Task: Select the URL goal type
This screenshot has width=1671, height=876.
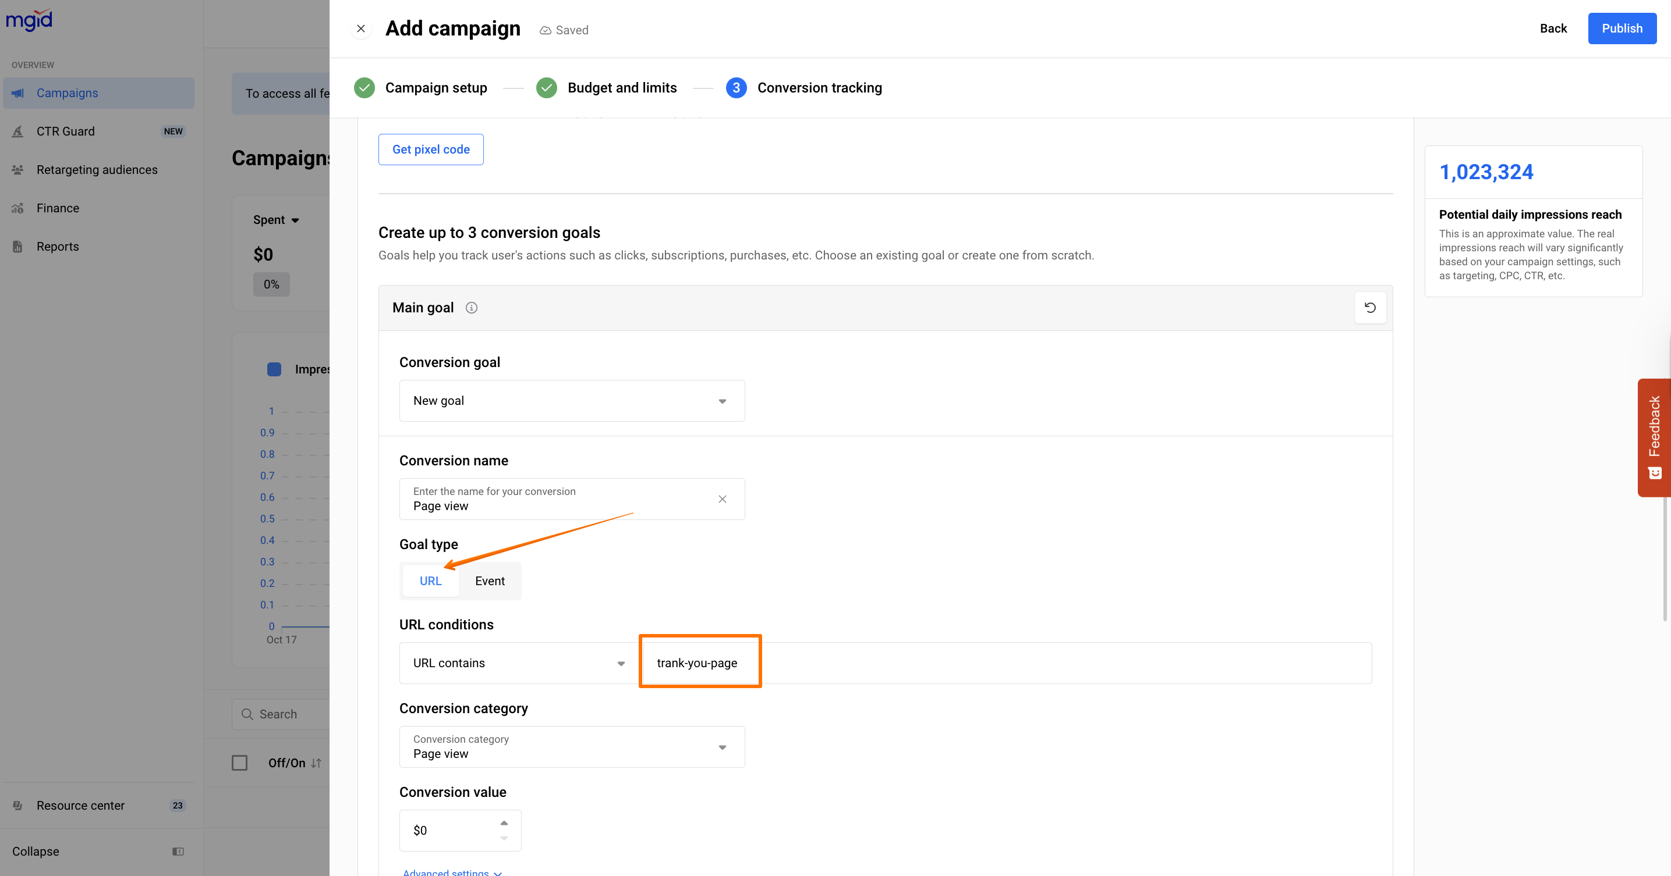Action: click(430, 581)
